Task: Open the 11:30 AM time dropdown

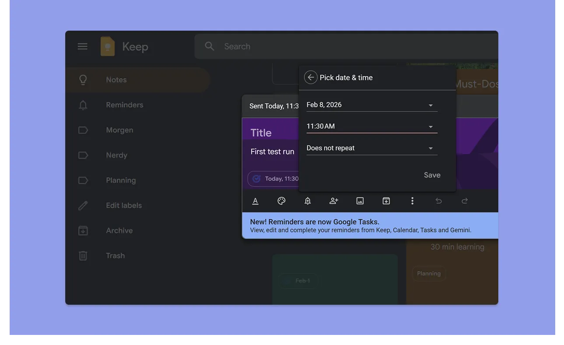Action: pos(430,126)
